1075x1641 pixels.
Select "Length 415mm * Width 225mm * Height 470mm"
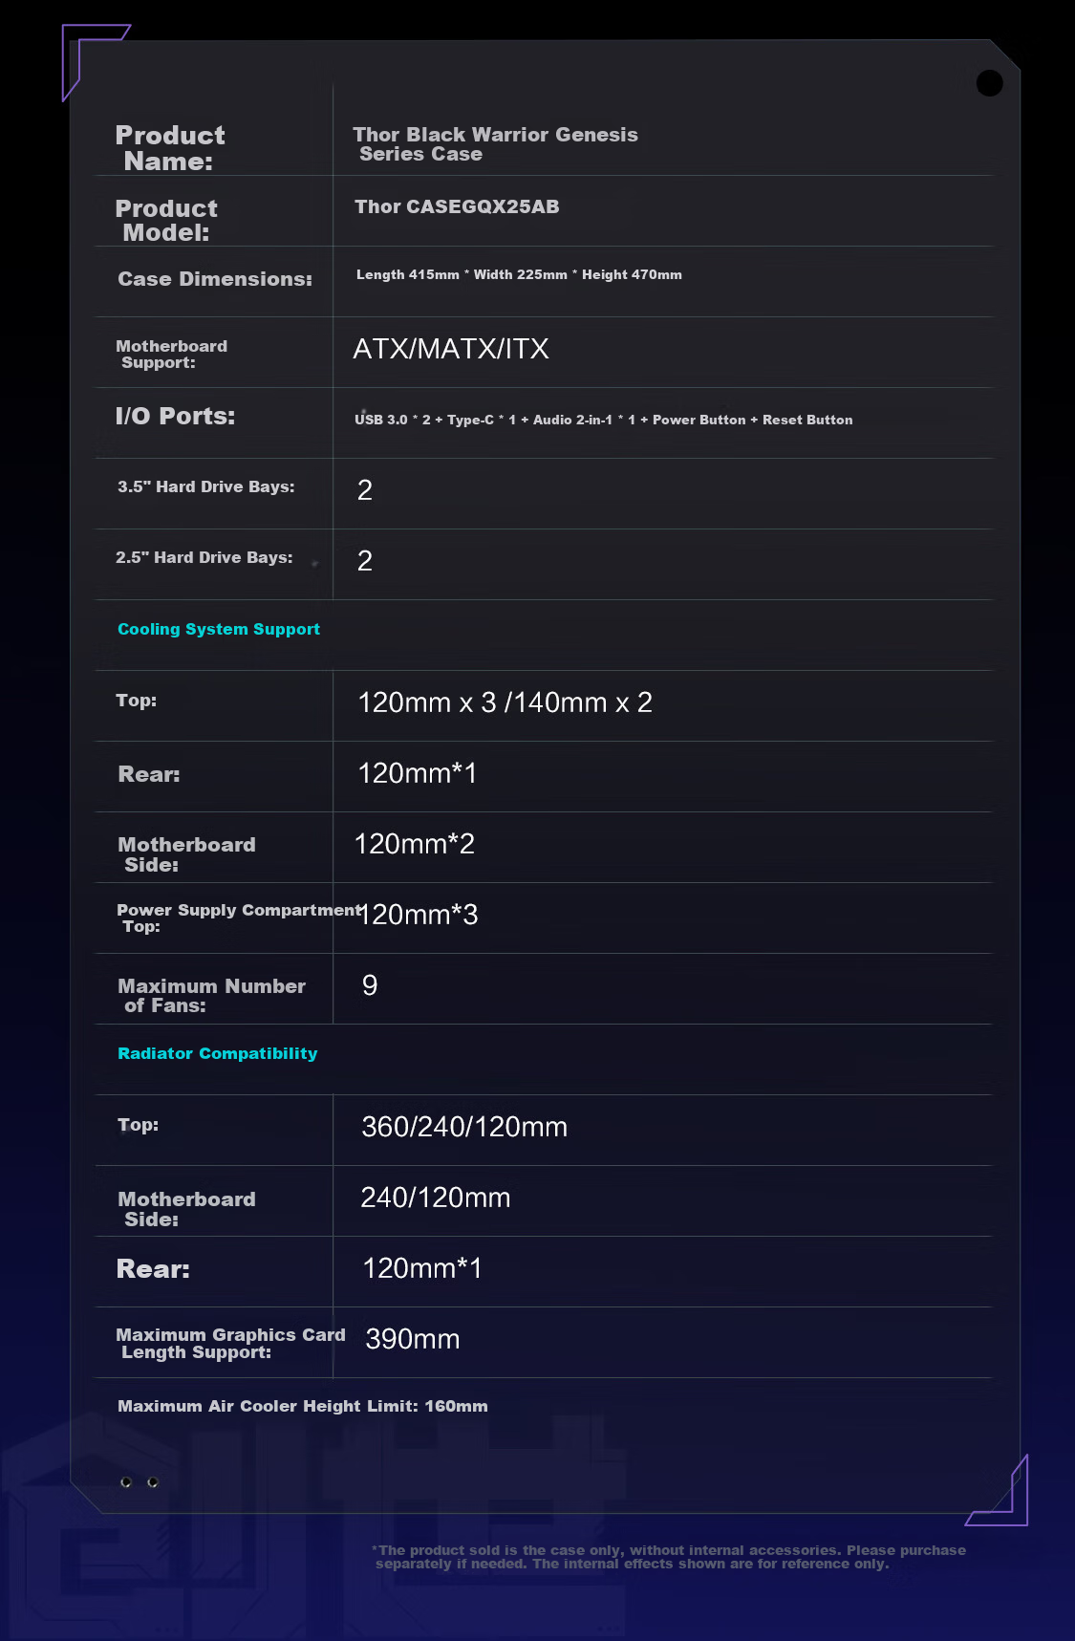click(519, 274)
